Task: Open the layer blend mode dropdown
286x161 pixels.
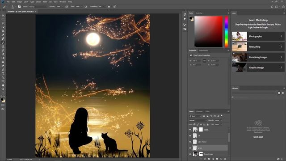Action: click(198, 120)
